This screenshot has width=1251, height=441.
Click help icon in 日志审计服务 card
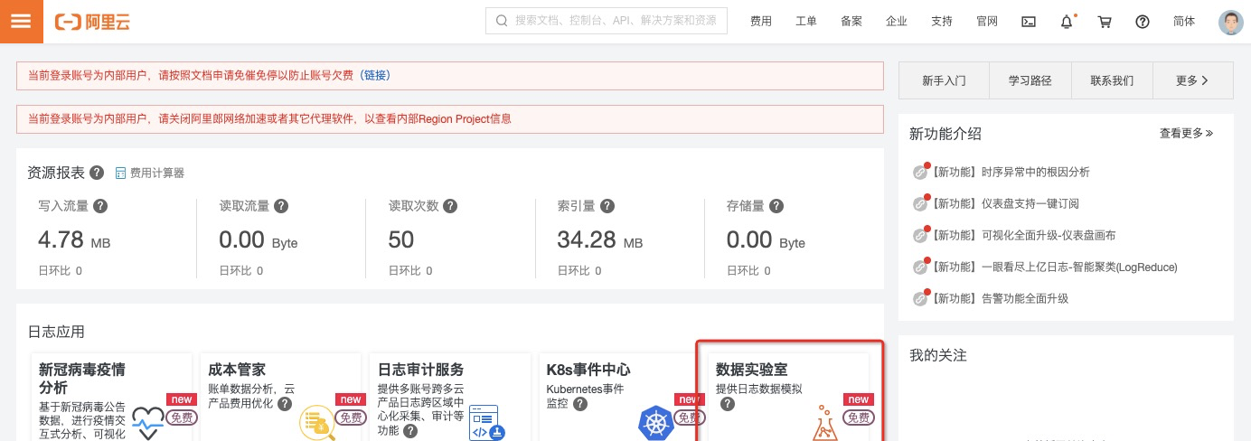click(410, 431)
